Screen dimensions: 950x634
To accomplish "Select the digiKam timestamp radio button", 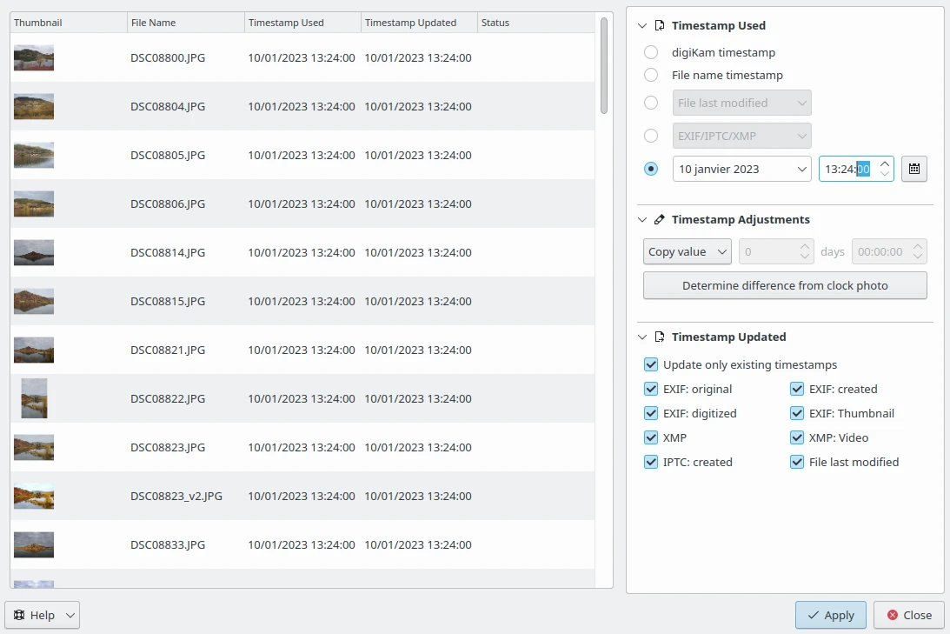I will pos(651,52).
